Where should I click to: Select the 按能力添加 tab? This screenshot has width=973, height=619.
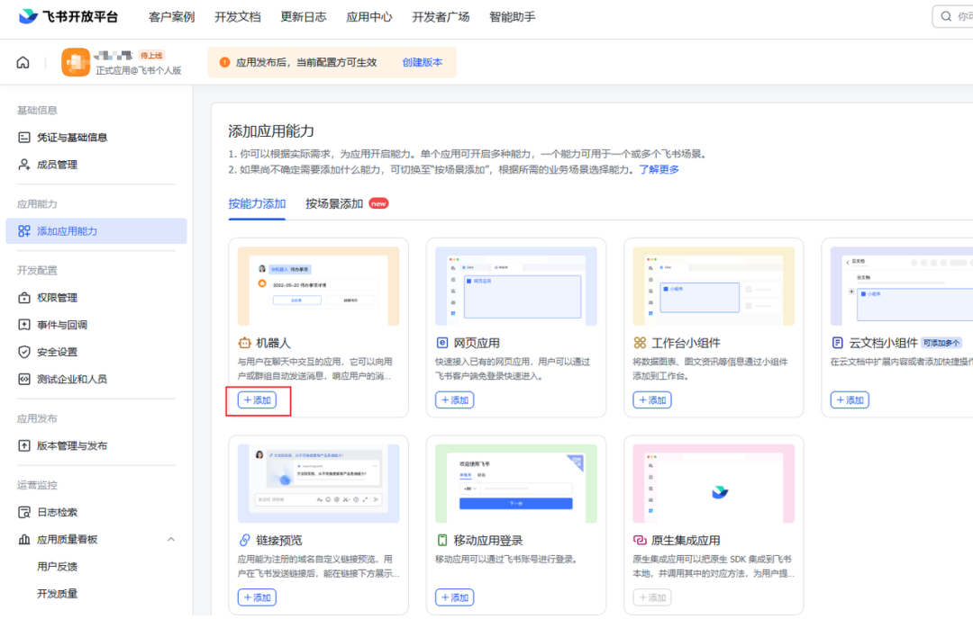coord(257,203)
